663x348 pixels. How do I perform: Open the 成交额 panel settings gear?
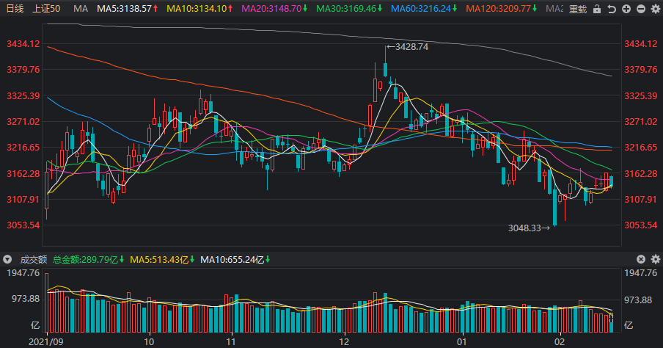[x=656, y=259]
